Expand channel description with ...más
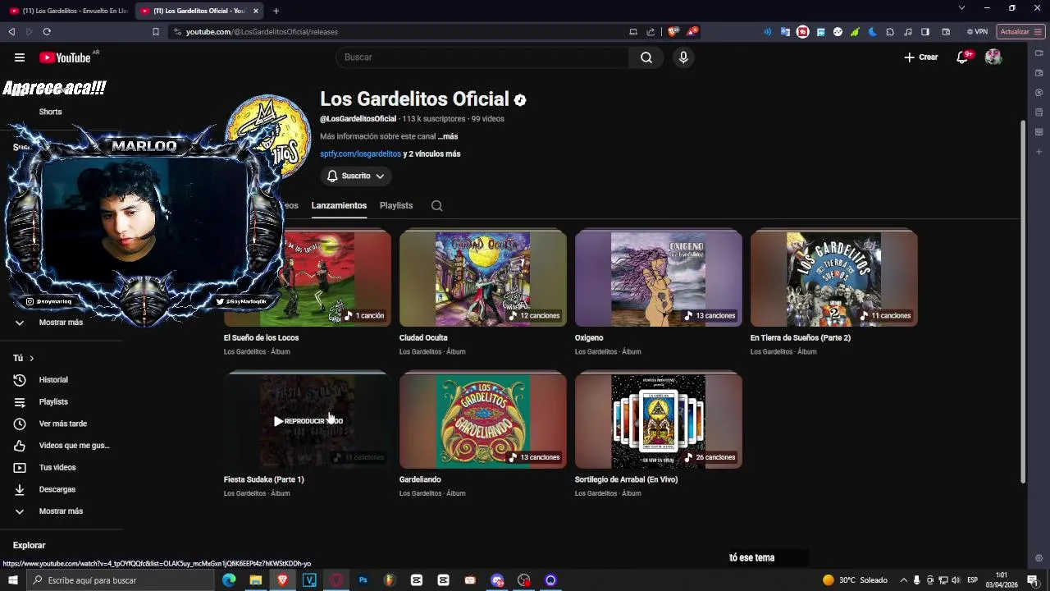Viewport: 1050px width, 591px height. [x=448, y=137]
